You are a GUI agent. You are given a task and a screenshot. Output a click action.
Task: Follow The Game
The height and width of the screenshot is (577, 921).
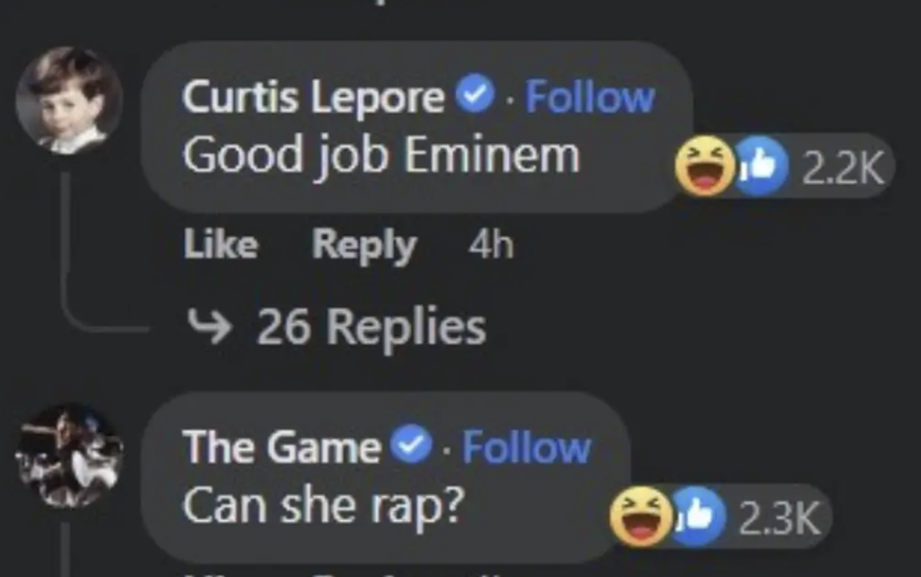tap(526, 447)
